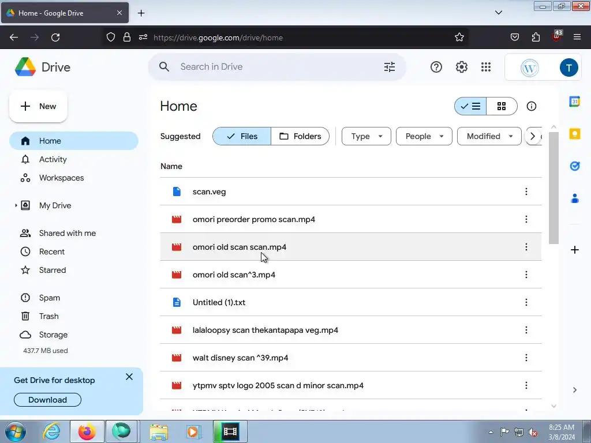Viewport: 591px width, 443px height.
Task: Open the view details info icon
Action: 532,106
